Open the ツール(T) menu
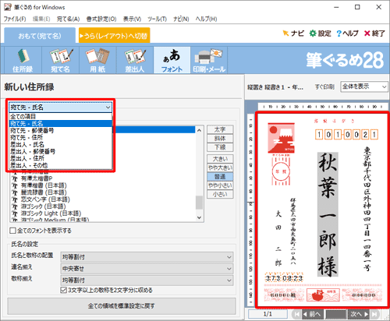 [157, 19]
